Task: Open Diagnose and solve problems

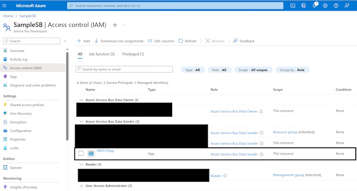Action: click(33, 85)
